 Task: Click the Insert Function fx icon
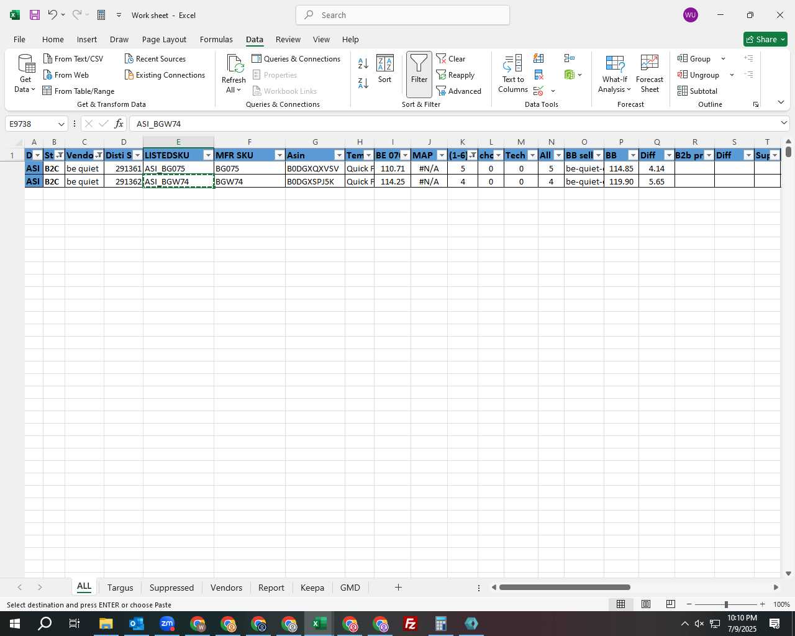point(119,124)
